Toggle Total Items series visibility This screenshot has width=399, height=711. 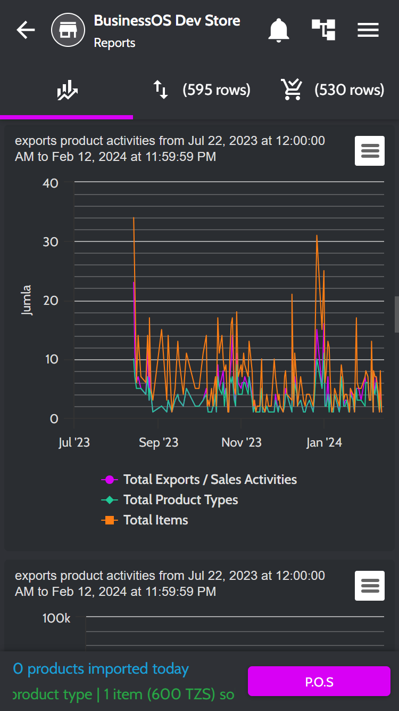[x=155, y=520]
